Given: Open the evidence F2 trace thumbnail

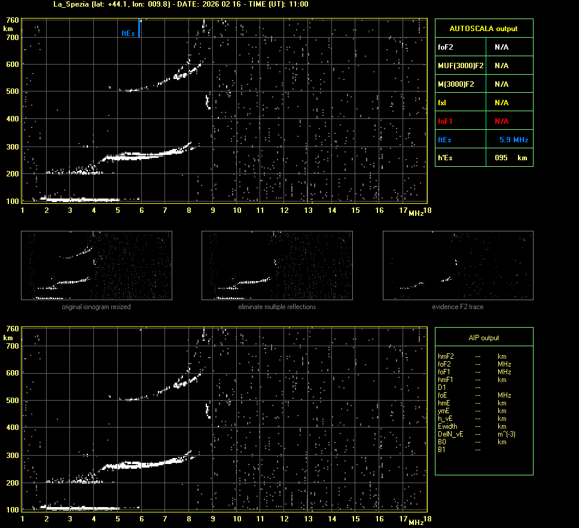Looking at the screenshot, I should (x=458, y=265).
